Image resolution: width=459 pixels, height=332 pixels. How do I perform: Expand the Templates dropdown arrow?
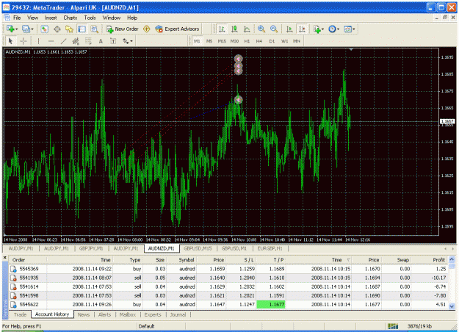point(354,29)
